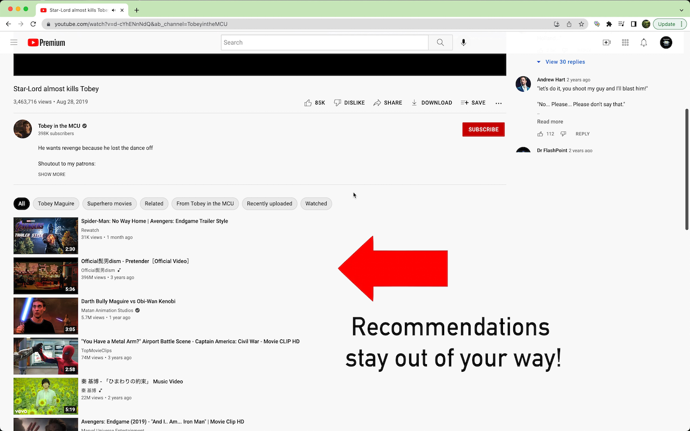Open Tobey in the MCU channel avatar
Image resolution: width=690 pixels, height=431 pixels.
[23, 129]
